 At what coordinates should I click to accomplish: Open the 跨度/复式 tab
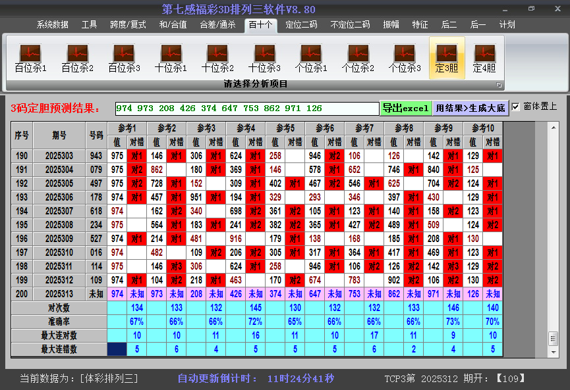[x=128, y=25]
